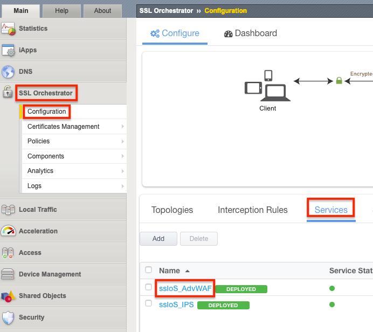The image size is (373, 332).
Task: Click the DNS globe icon
Action: tap(8, 72)
